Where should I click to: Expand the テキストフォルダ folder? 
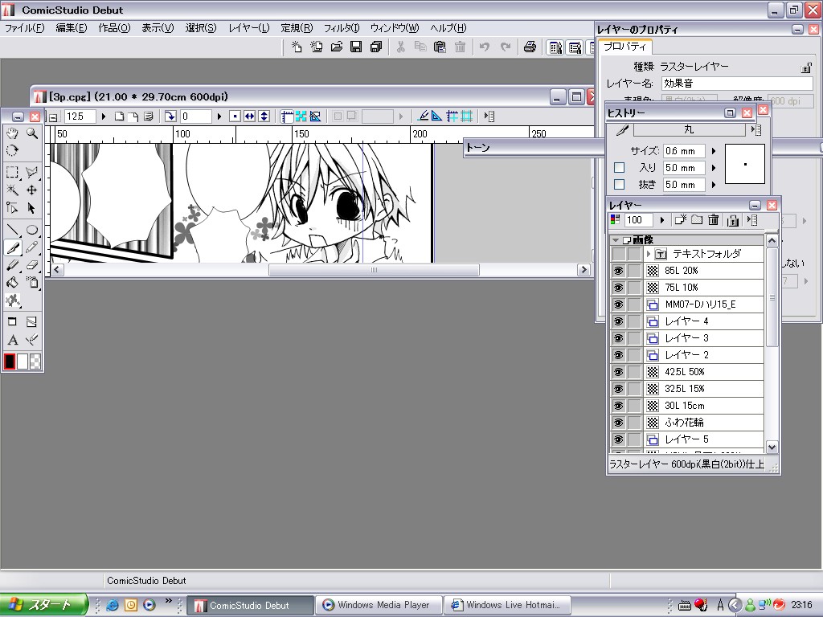pyautogui.click(x=649, y=254)
